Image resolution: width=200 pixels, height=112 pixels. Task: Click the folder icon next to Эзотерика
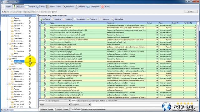(15, 51)
